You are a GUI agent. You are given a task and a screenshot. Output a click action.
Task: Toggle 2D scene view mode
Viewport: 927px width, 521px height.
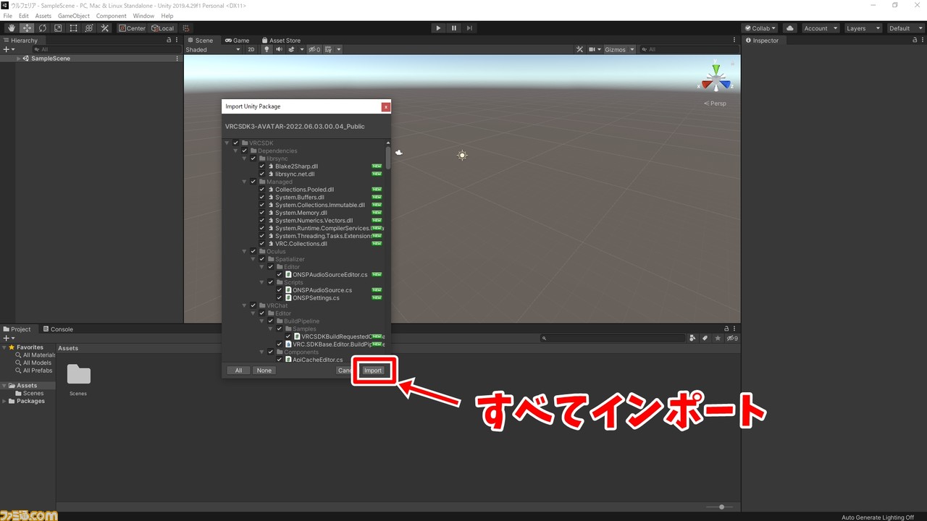(251, 49)
